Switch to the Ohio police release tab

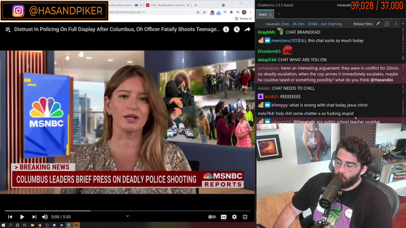(x=123, y=5)
